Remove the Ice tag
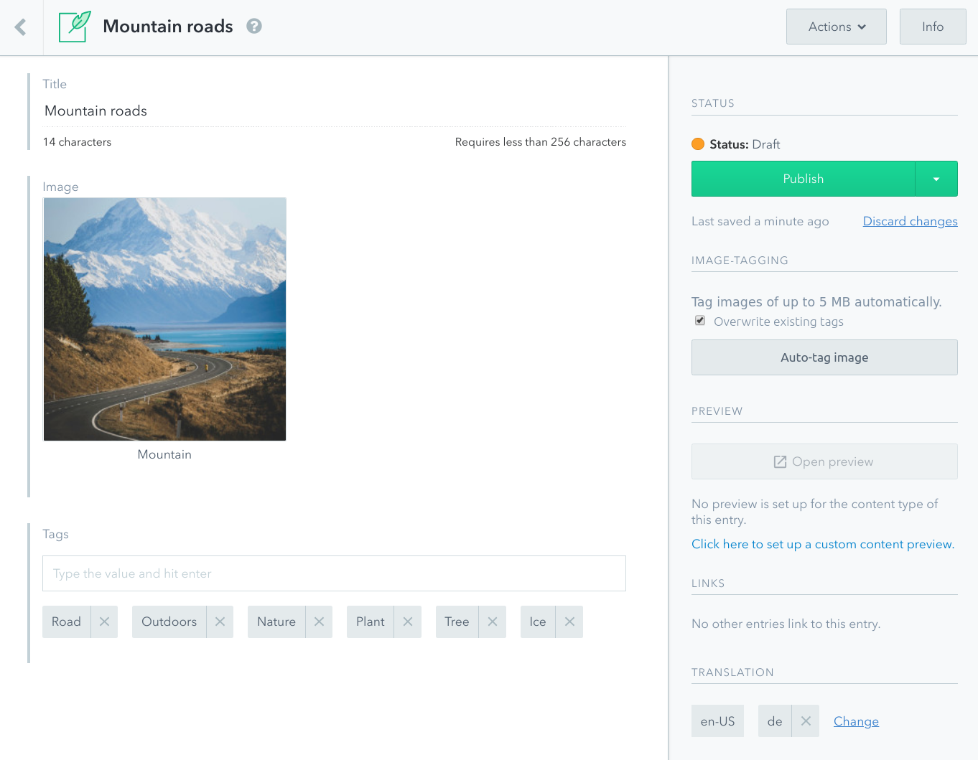The image size is (978, 760). pyautogui.click(x=569, y=621)
